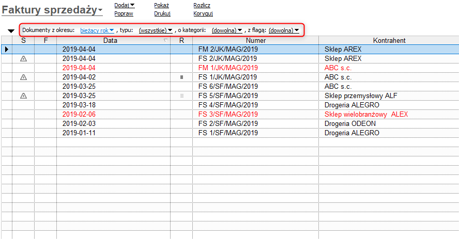This screenshot has height=239, width=459.
Task: Collapse filter bar with the black triangle
Action: (11, 31)
